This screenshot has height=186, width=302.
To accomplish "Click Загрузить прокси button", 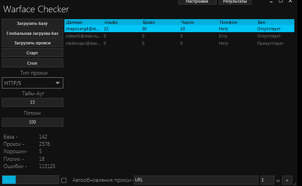I will pos(32,43).
